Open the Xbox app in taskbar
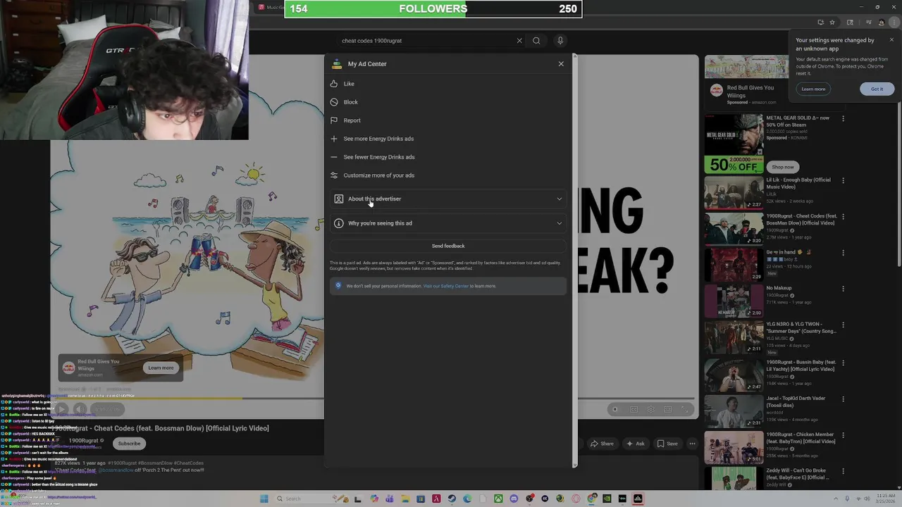Screen dimensions: 902x507 point(498,499)
